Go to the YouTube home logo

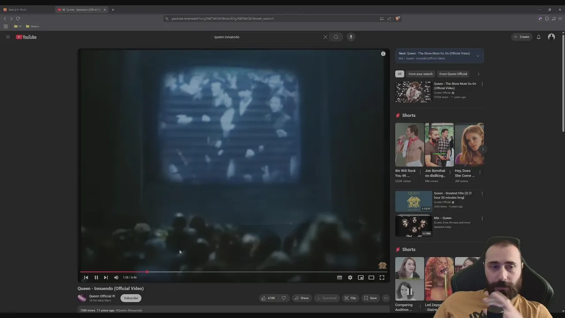pos(26,37)
